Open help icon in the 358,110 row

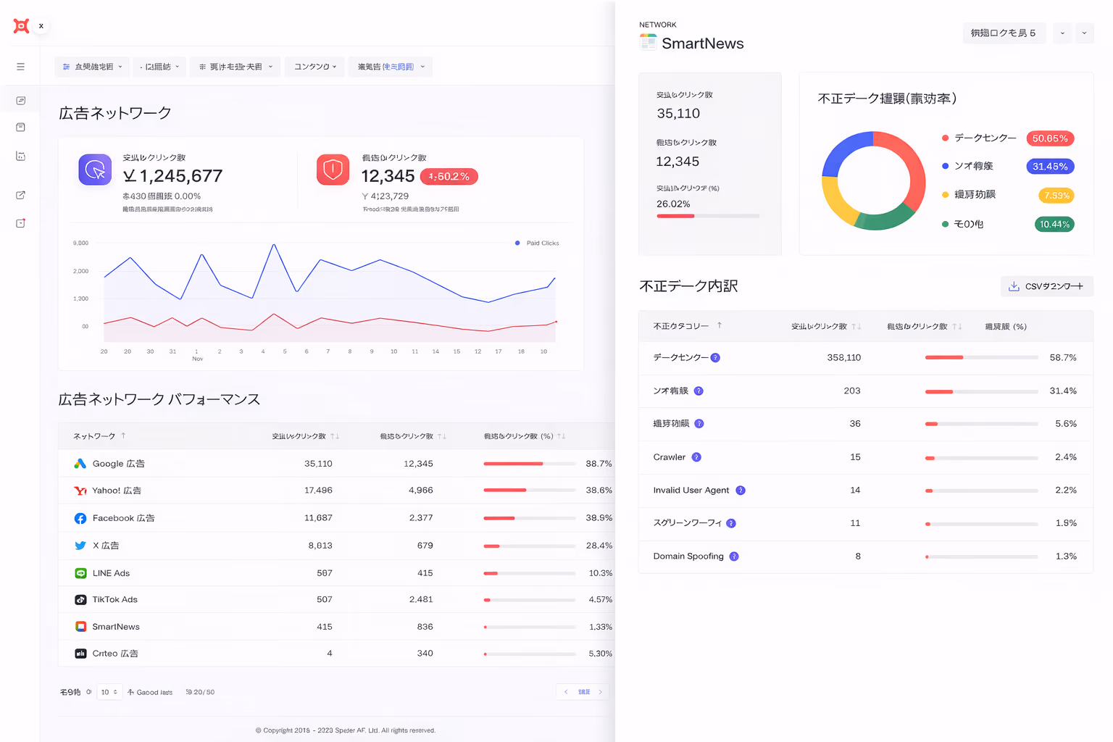(715, 358)
